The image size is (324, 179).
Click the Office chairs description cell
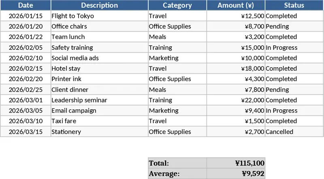(x=99, y=26)
